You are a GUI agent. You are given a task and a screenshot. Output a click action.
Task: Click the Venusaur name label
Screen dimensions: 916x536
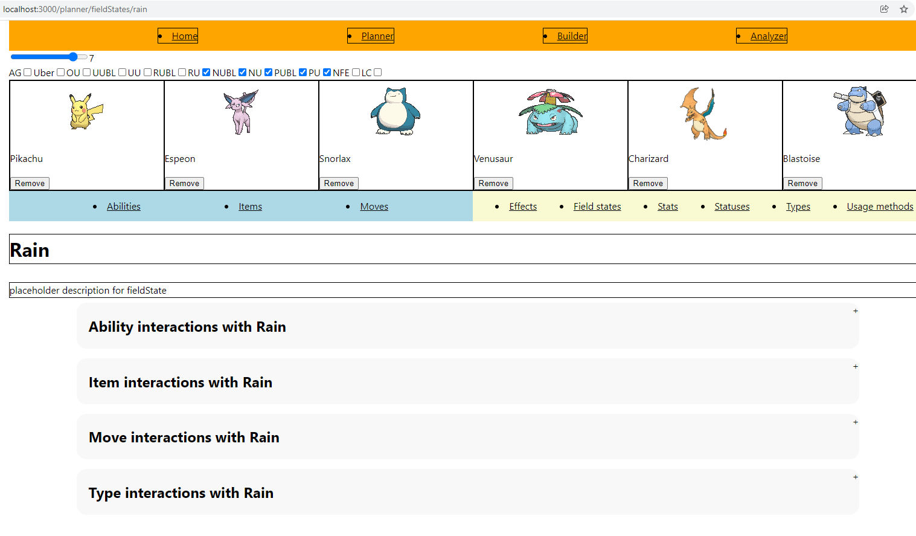(x=493, y=159)
